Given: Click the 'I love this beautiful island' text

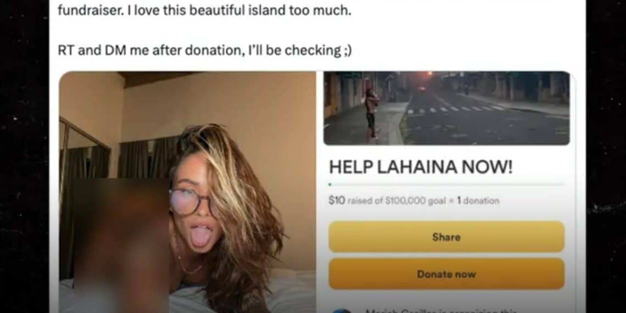Looking at the screenshot, I should (239, 10).
